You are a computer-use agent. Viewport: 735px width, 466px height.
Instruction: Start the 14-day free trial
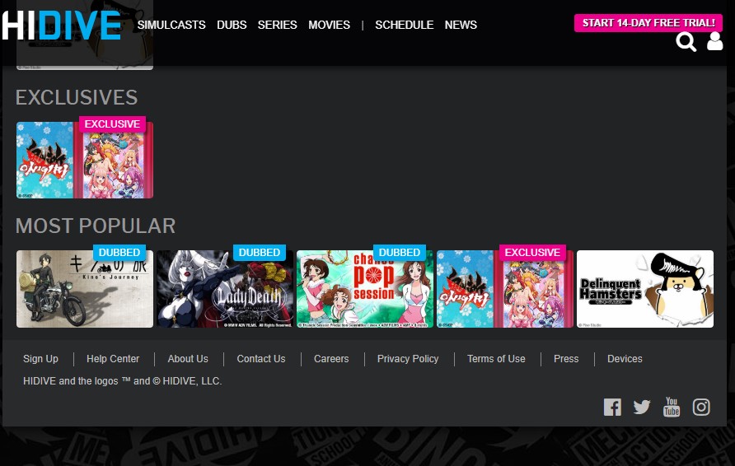(648, 23)
